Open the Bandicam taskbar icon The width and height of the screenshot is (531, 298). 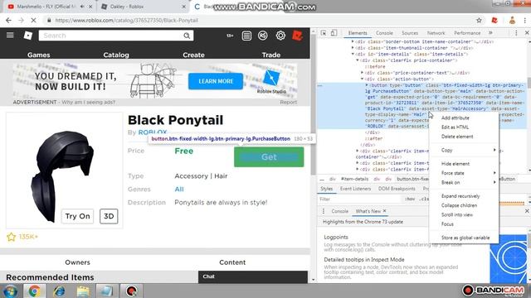coord(131,291)
